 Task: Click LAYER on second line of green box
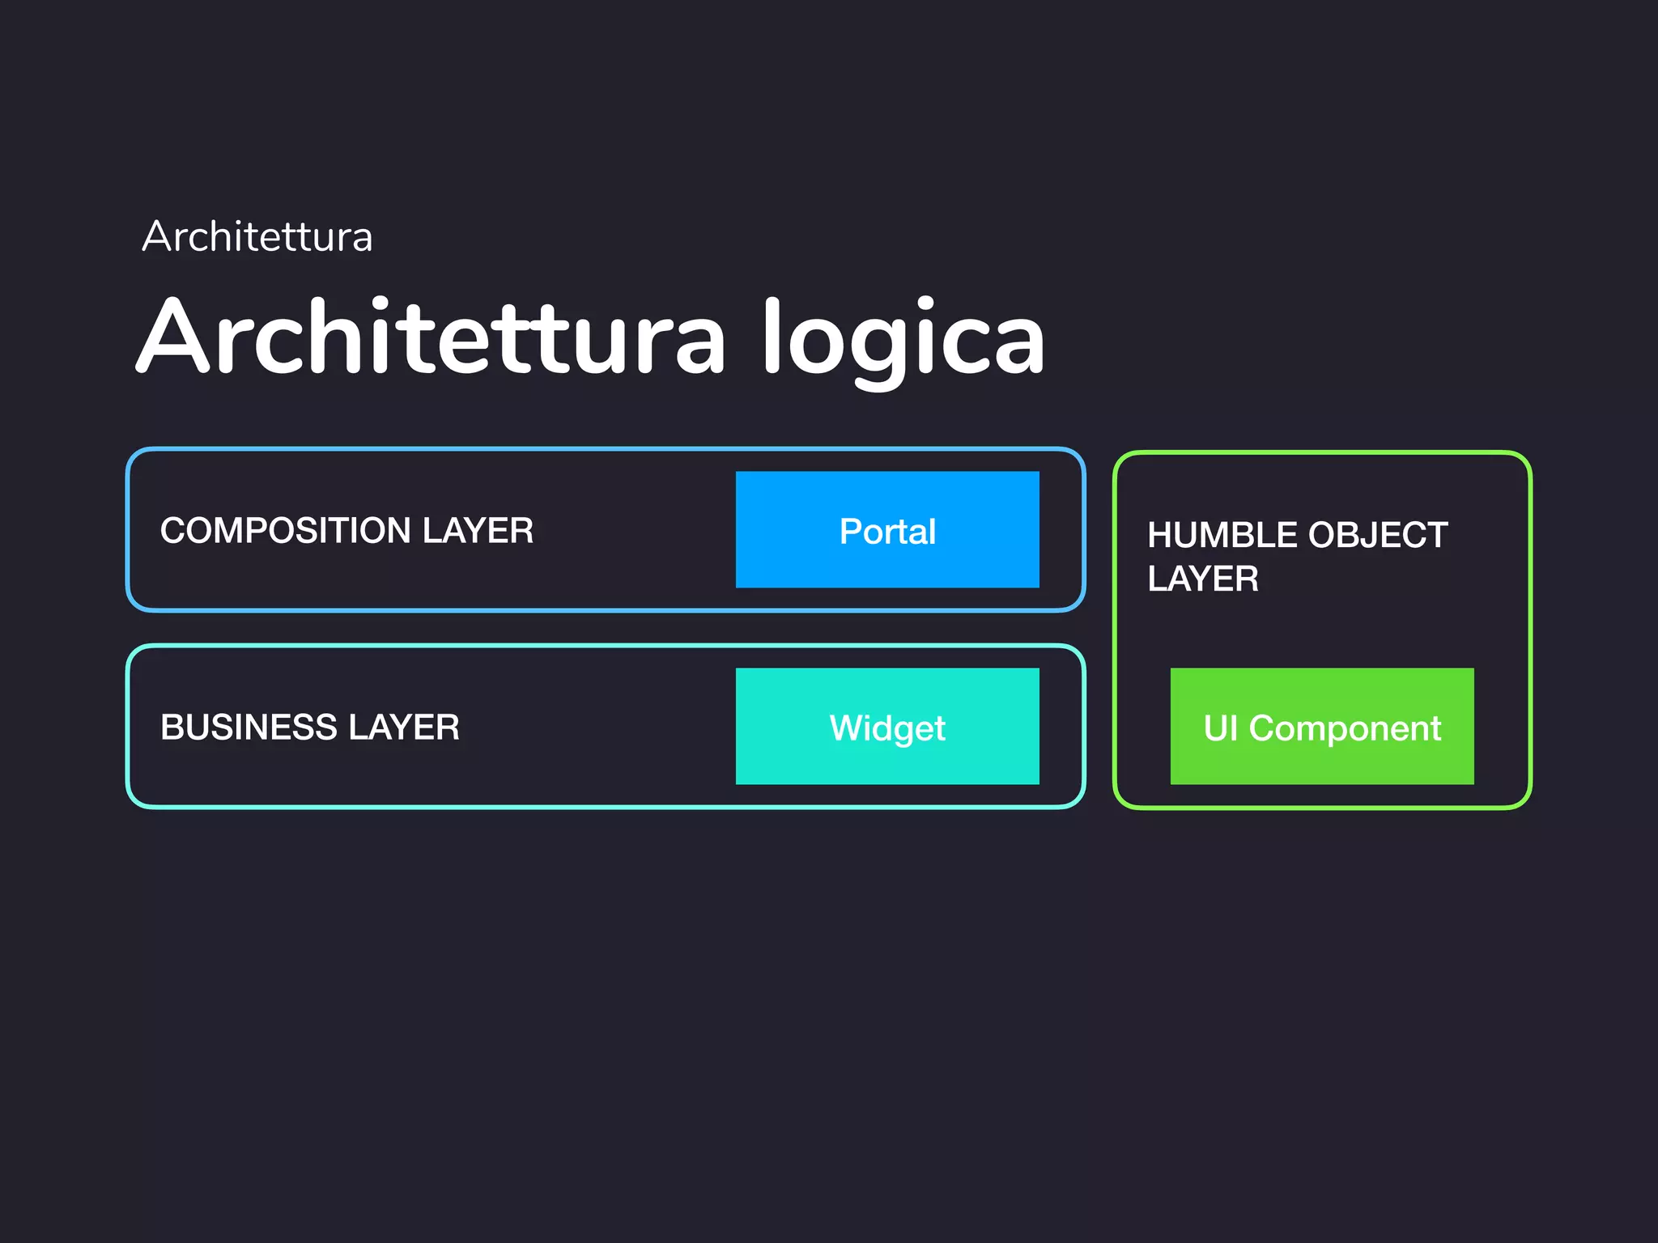[x=1203, y=579]
